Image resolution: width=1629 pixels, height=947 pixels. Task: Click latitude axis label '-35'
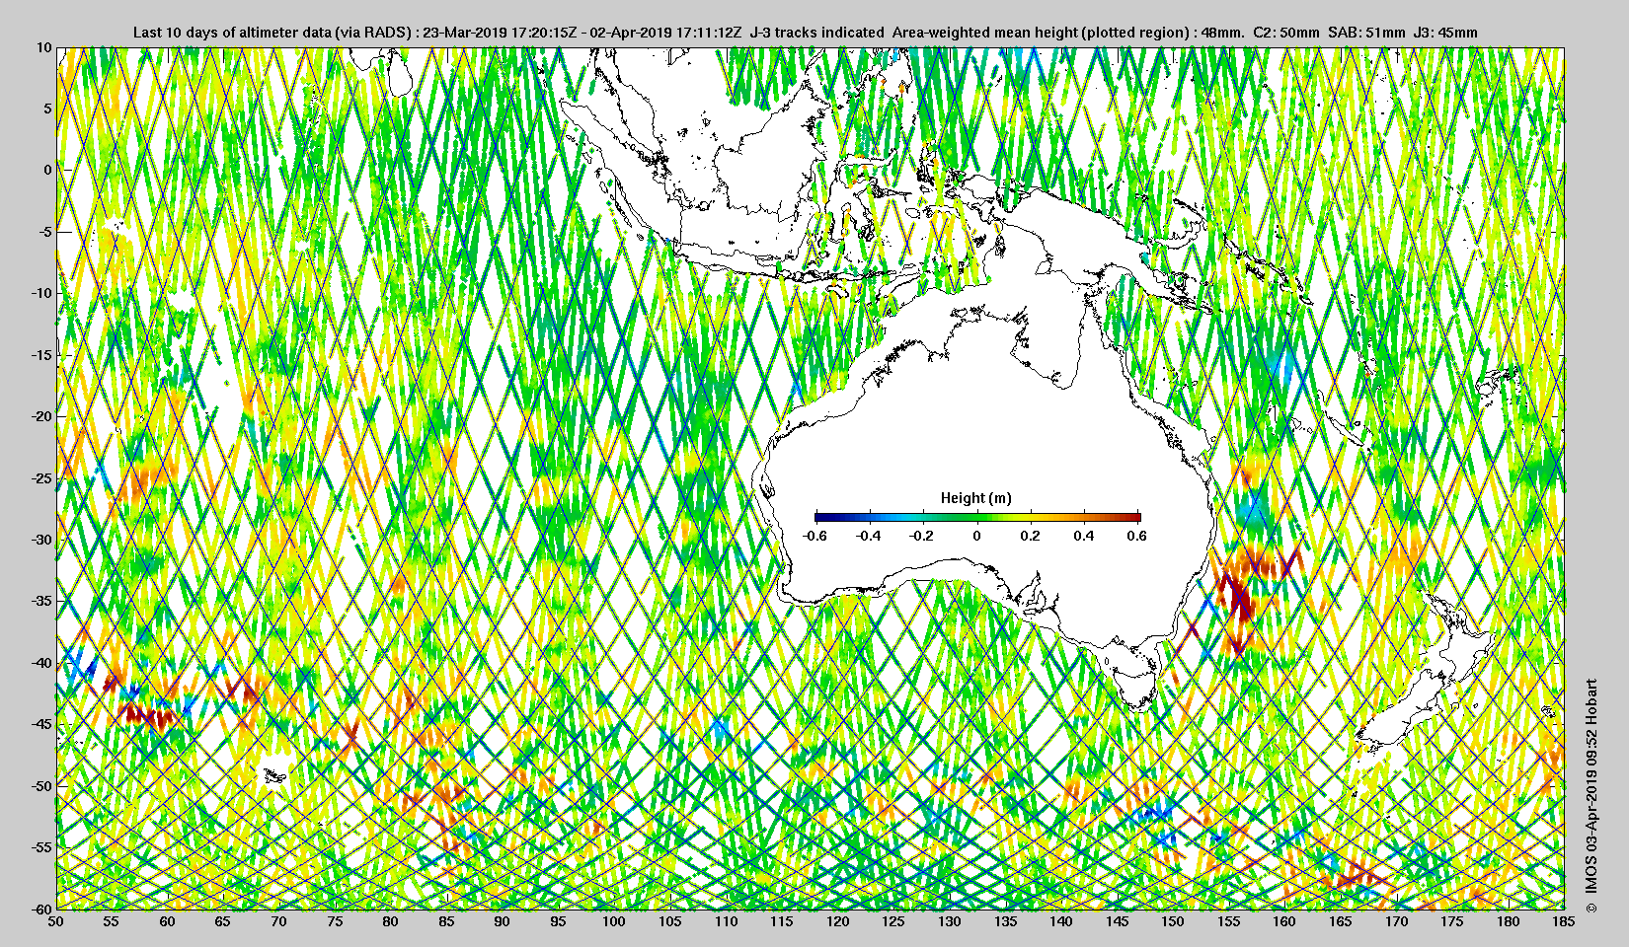click(40, 601)
